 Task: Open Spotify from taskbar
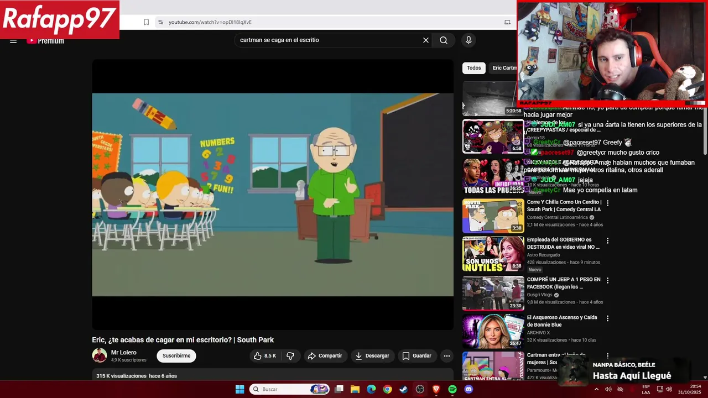coord(452,389)
